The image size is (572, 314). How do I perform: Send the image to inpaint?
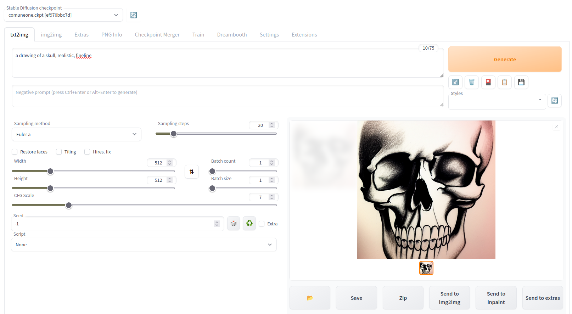(496, 298)
